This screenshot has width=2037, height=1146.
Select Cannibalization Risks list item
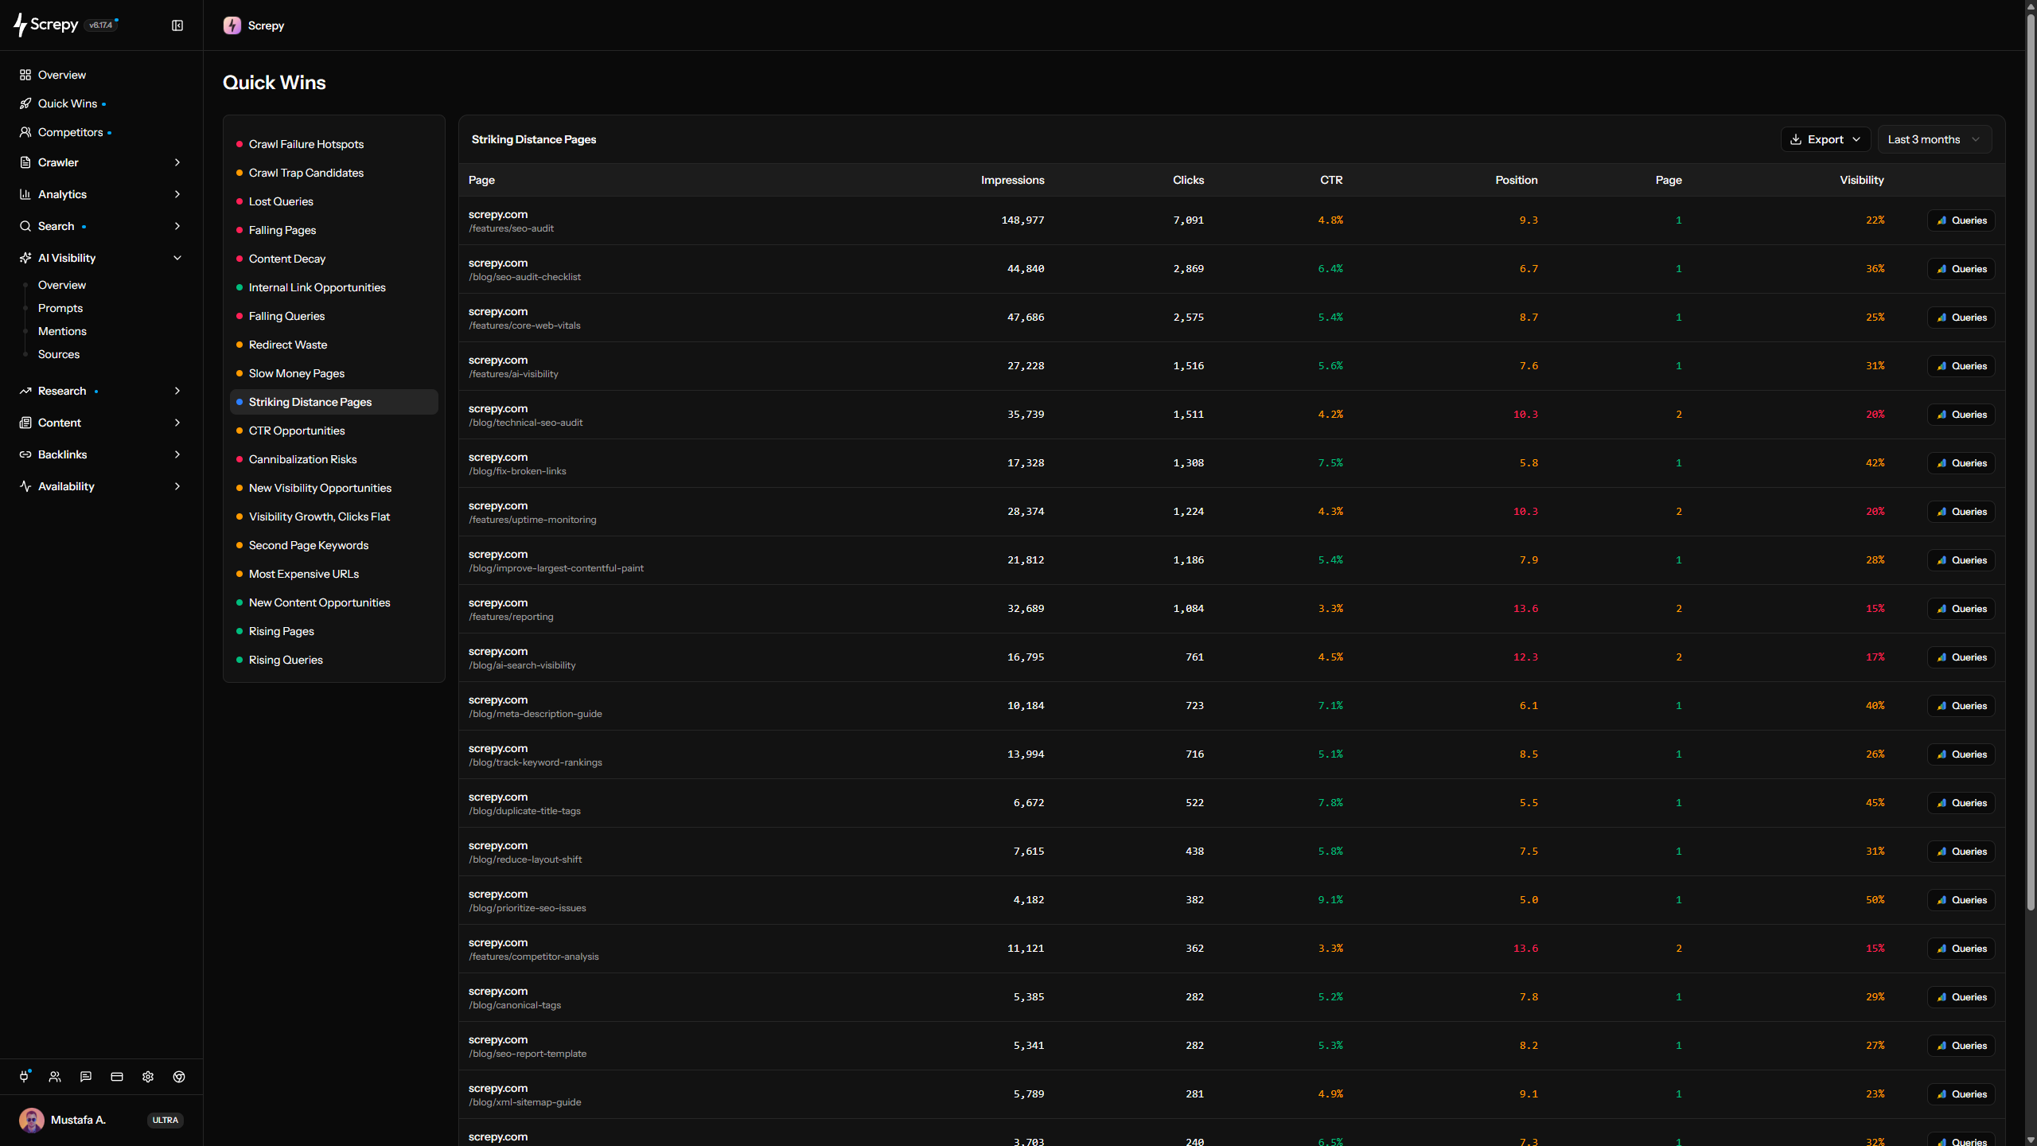(x=334, y=459)
